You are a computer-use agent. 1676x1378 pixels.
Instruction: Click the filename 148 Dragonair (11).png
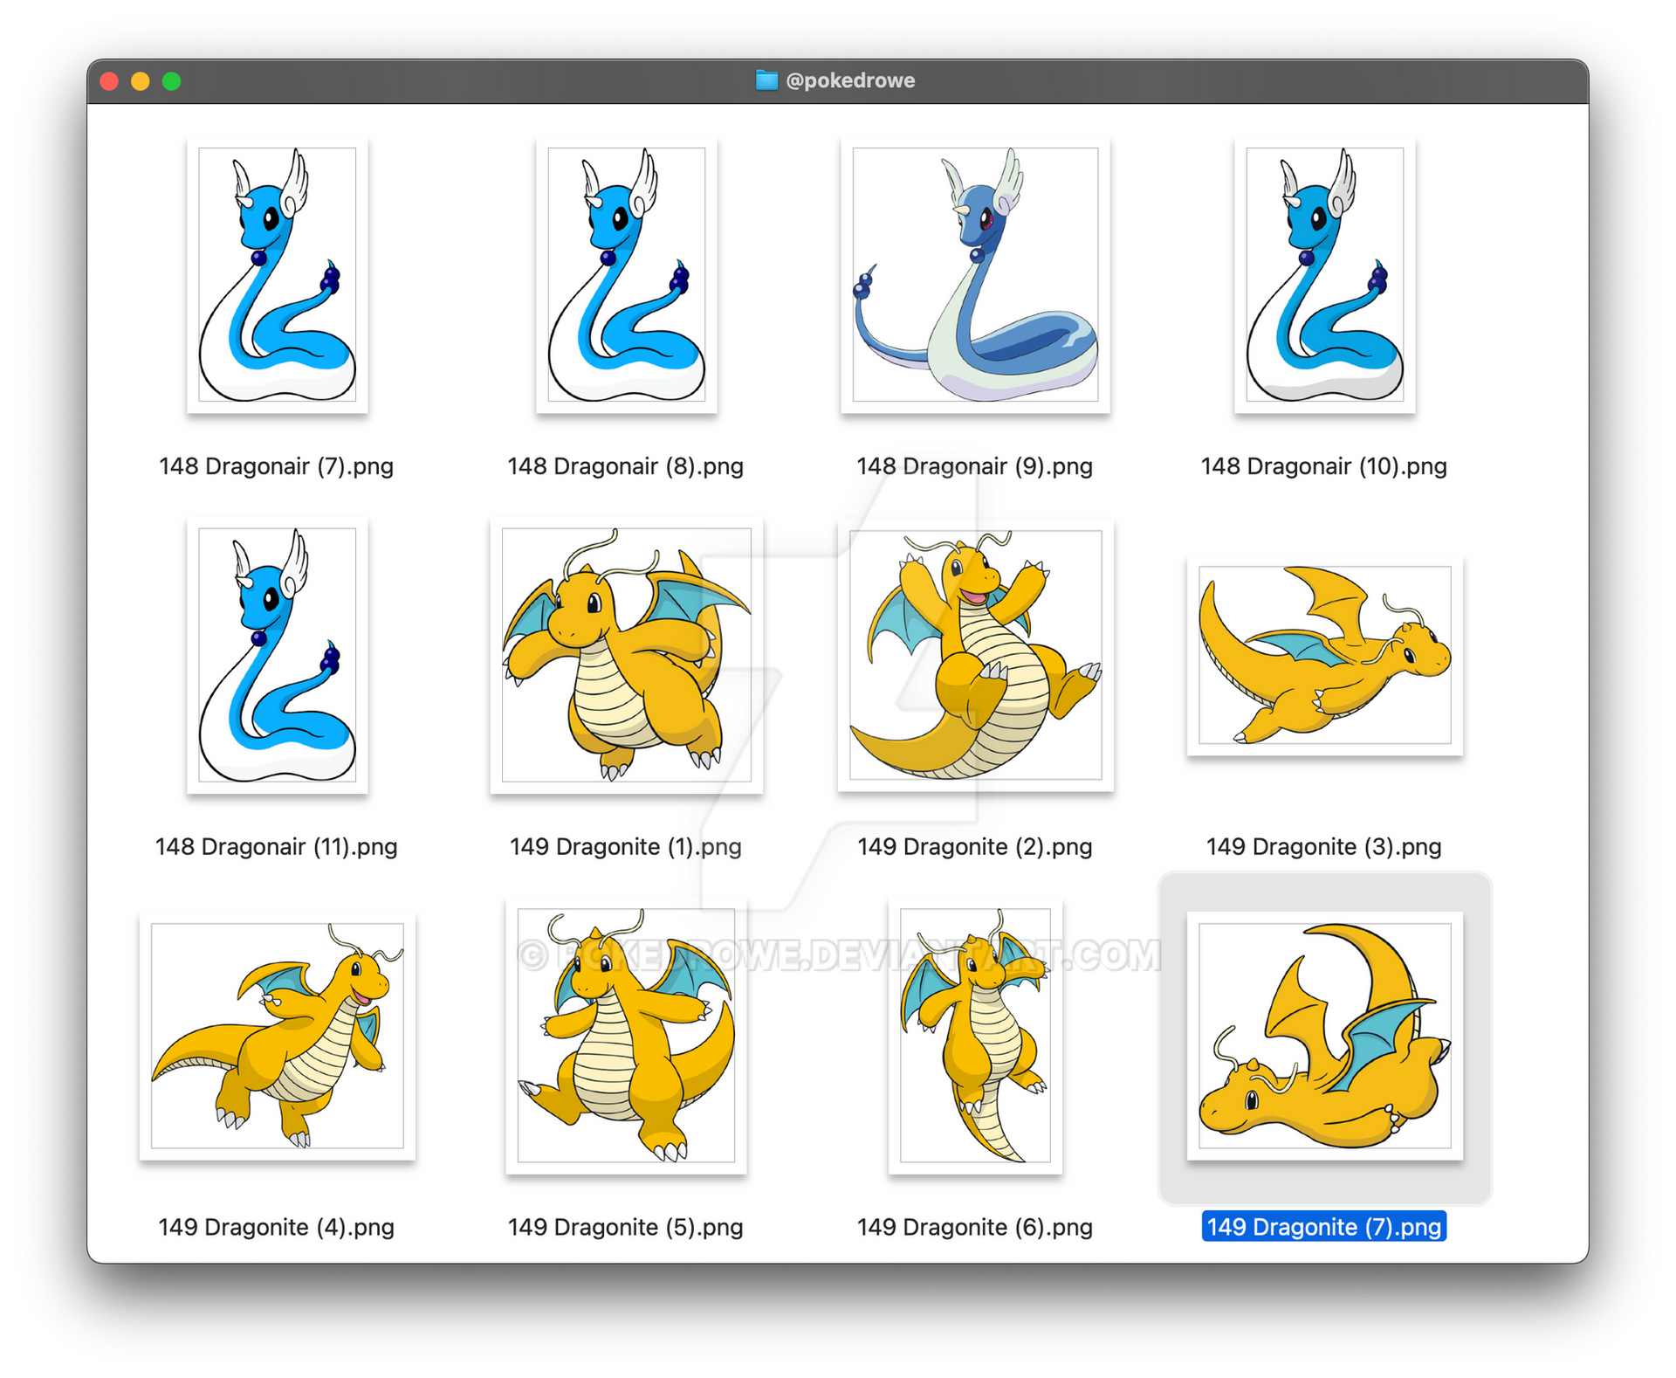pos(277,847)
